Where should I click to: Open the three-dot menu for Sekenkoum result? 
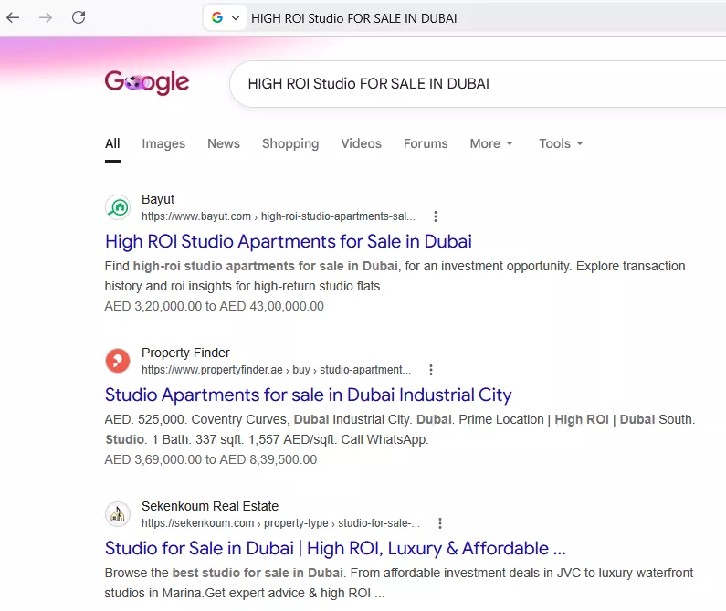coord(440,523)
